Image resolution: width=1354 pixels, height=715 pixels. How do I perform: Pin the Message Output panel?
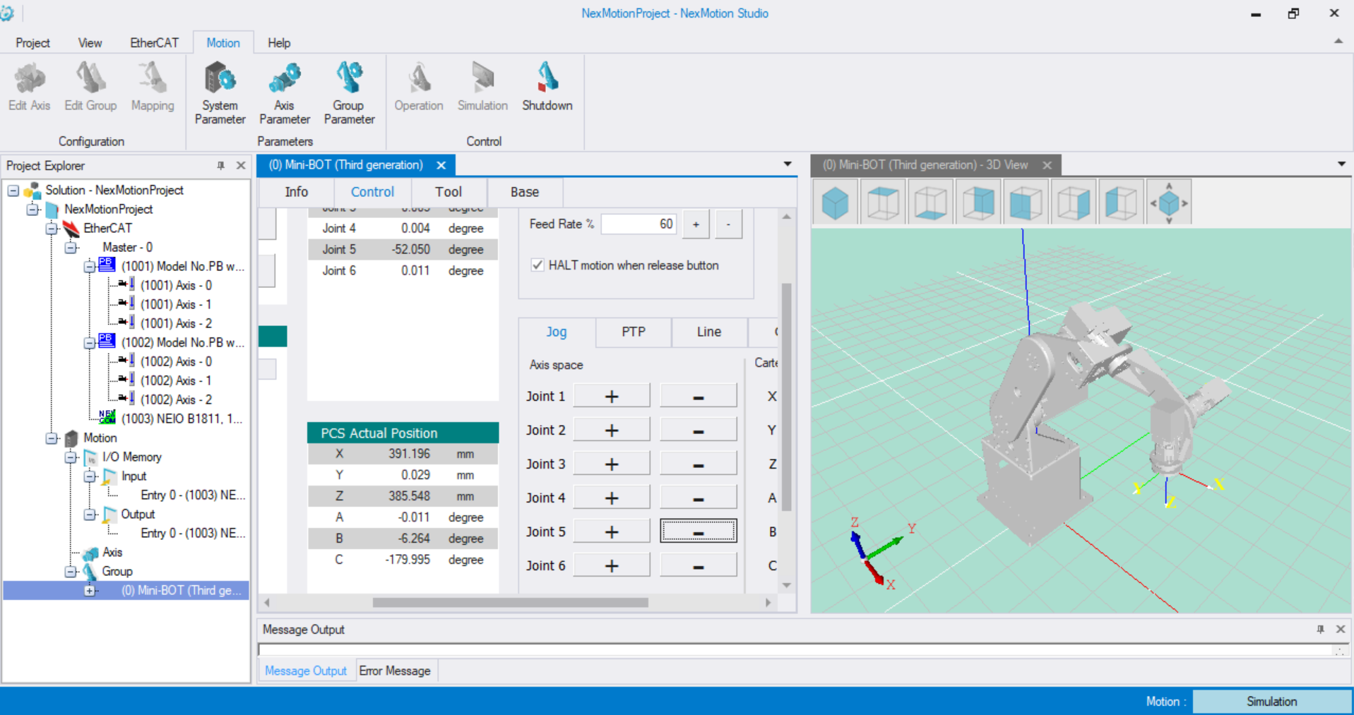pos(1320,629)
